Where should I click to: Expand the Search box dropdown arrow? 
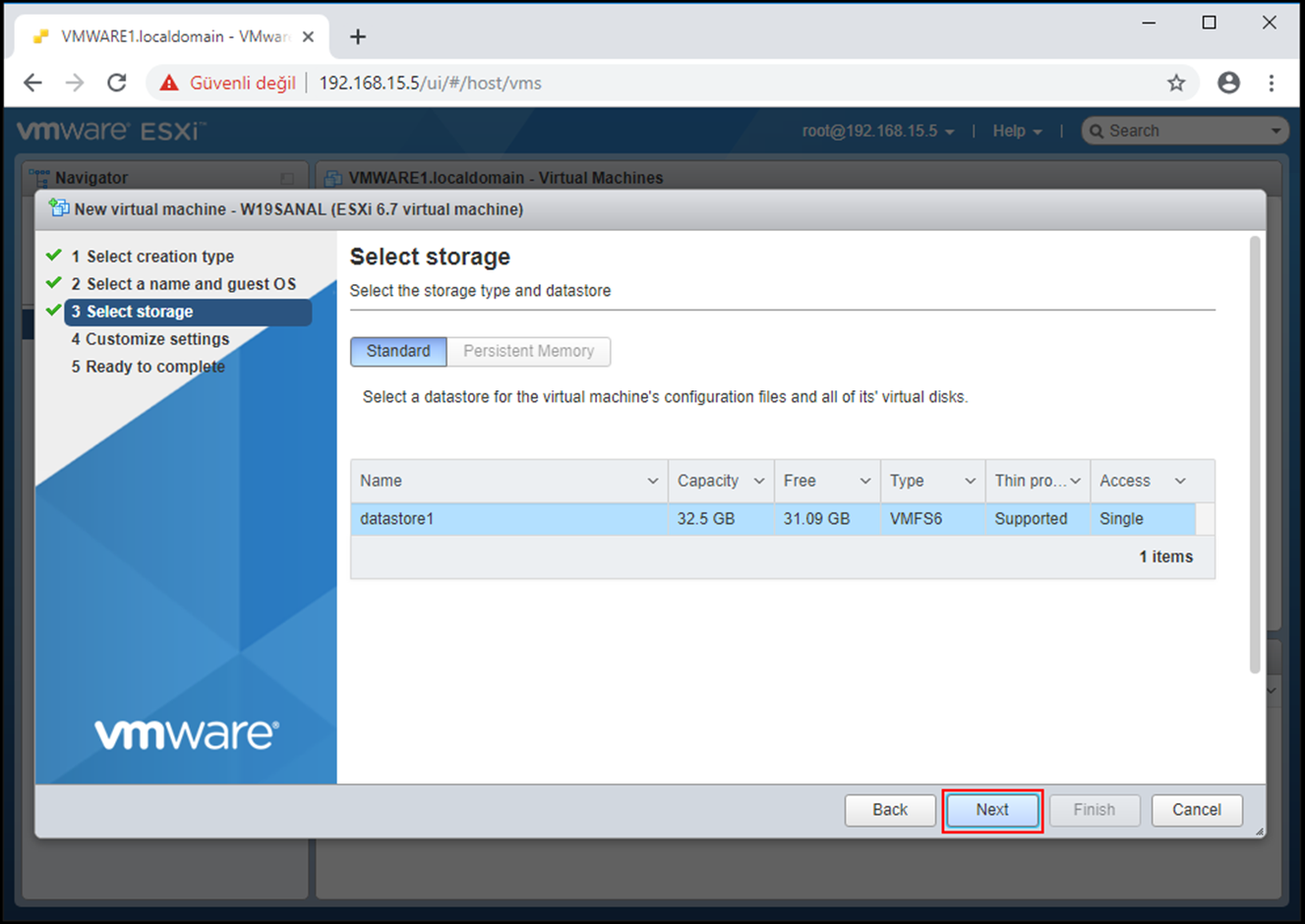[1275, 131]
